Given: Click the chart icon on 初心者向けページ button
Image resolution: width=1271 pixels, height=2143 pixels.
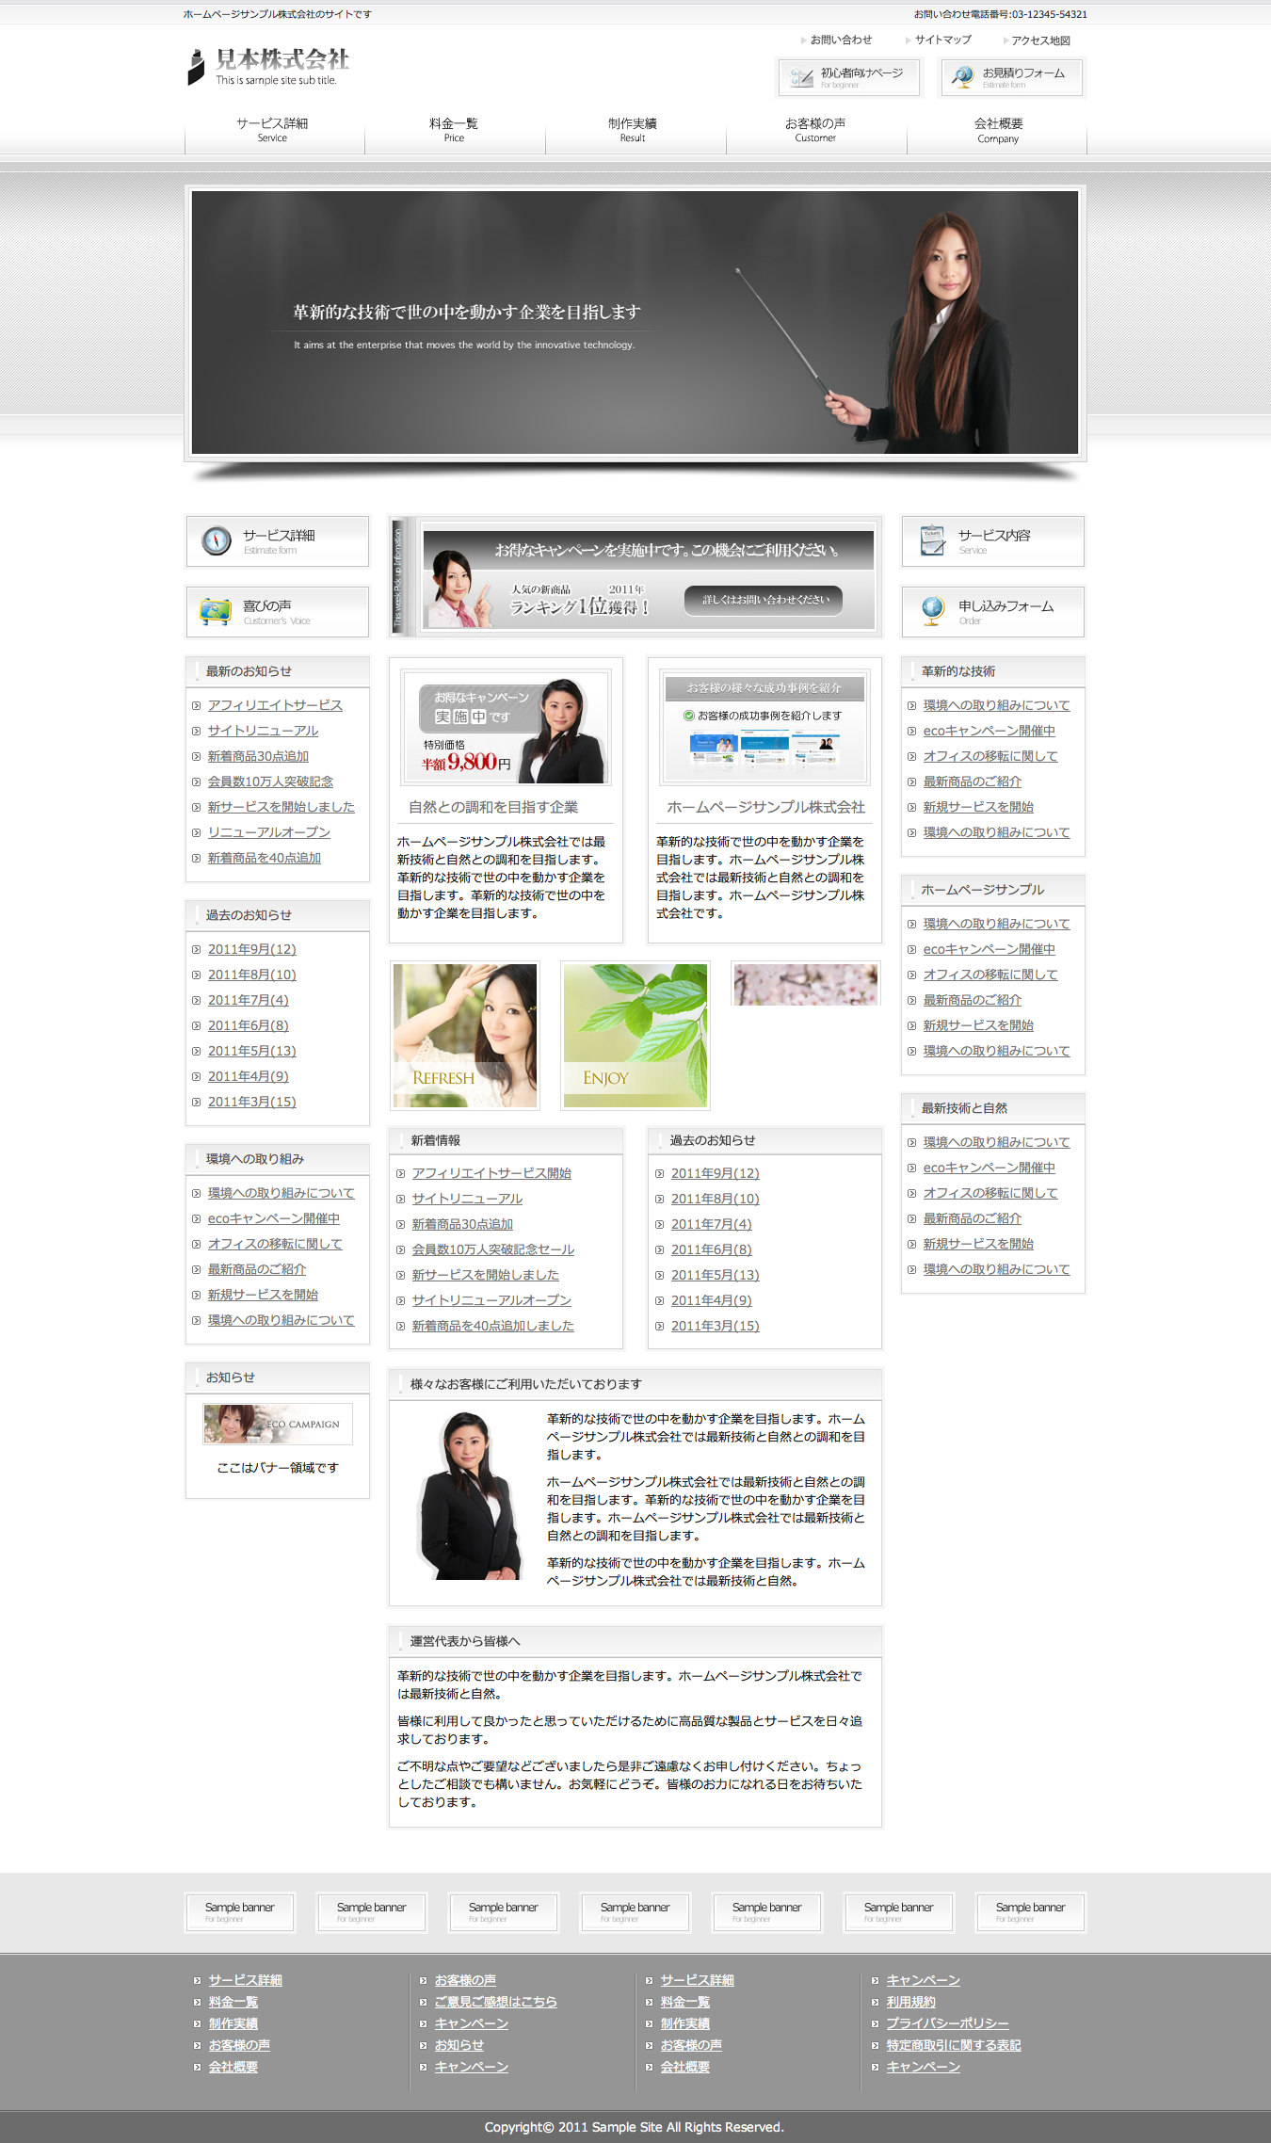Looking at the screenshot, I should point(801,77).
